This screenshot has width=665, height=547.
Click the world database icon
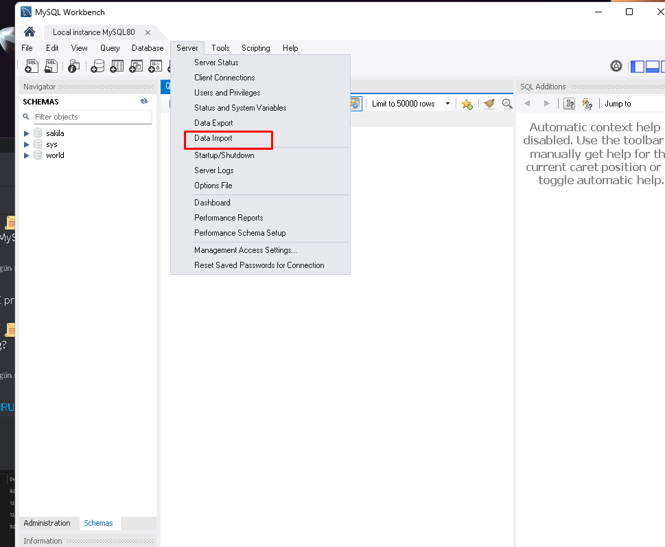pos(38,155)
